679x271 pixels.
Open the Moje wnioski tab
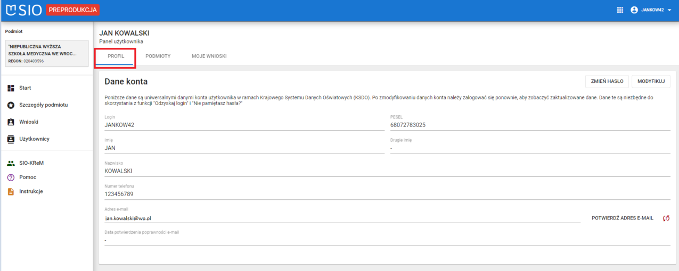pyautogui.click(x=209, y=56)
